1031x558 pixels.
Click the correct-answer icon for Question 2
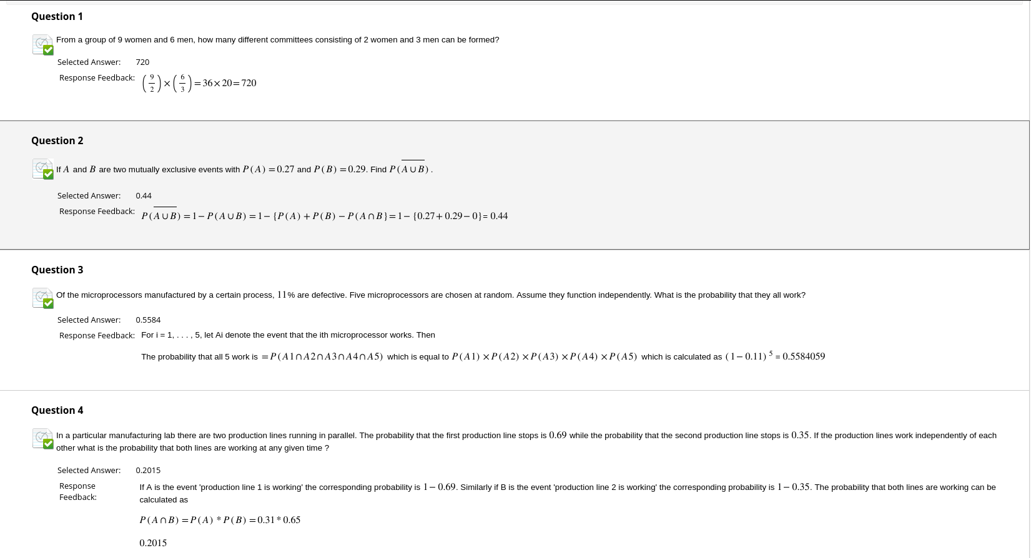pos(42,169)
